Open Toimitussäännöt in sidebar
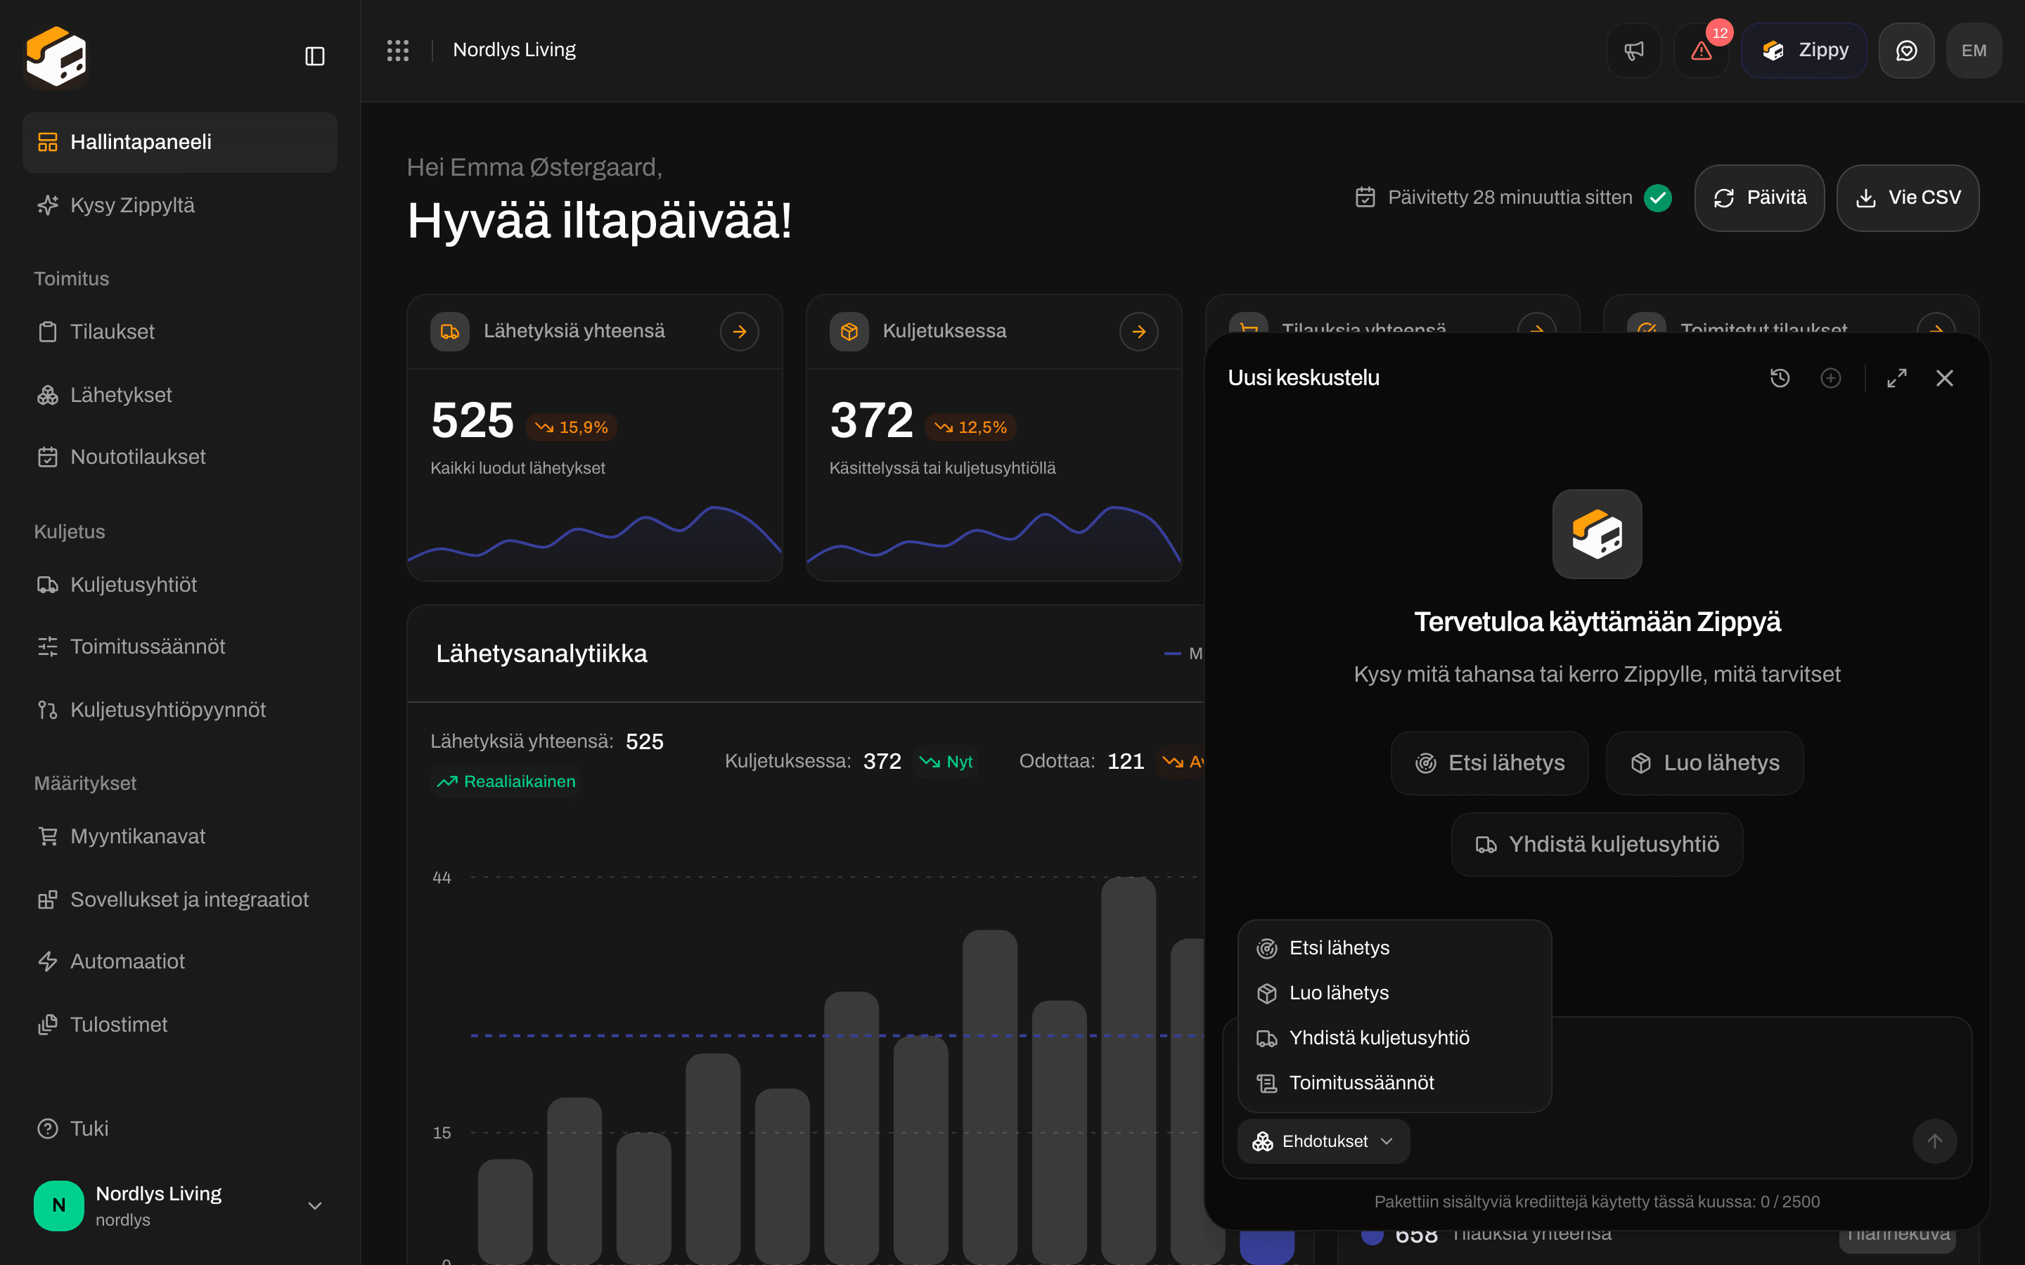2025x1265 pixels. click(x=180, y=647)
